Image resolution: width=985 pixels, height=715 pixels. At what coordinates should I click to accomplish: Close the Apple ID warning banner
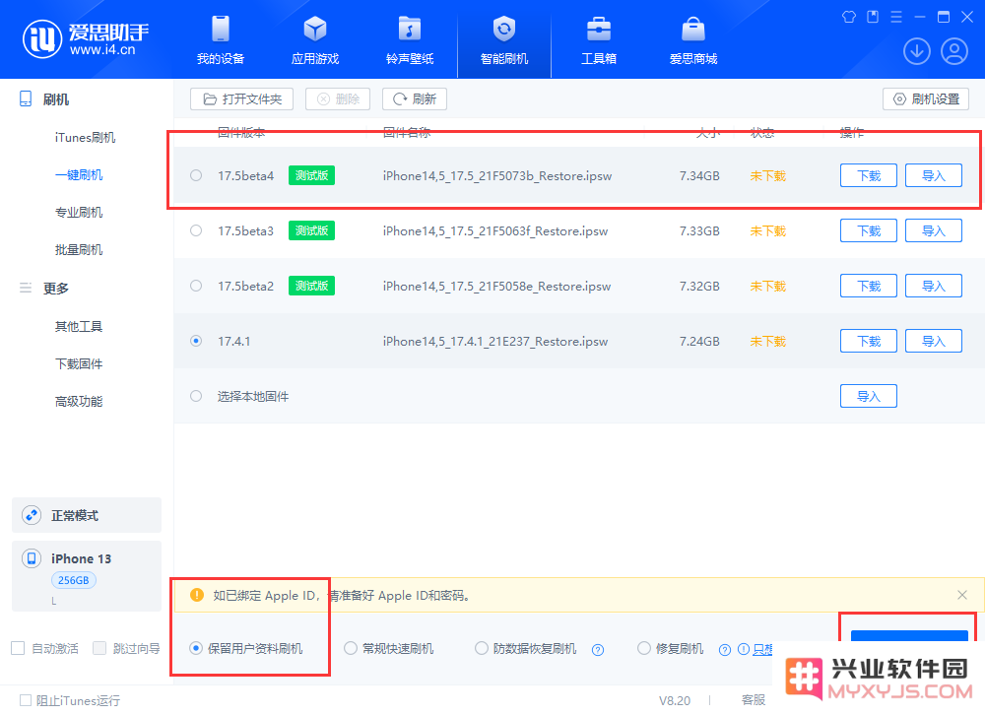click(961, 595)
